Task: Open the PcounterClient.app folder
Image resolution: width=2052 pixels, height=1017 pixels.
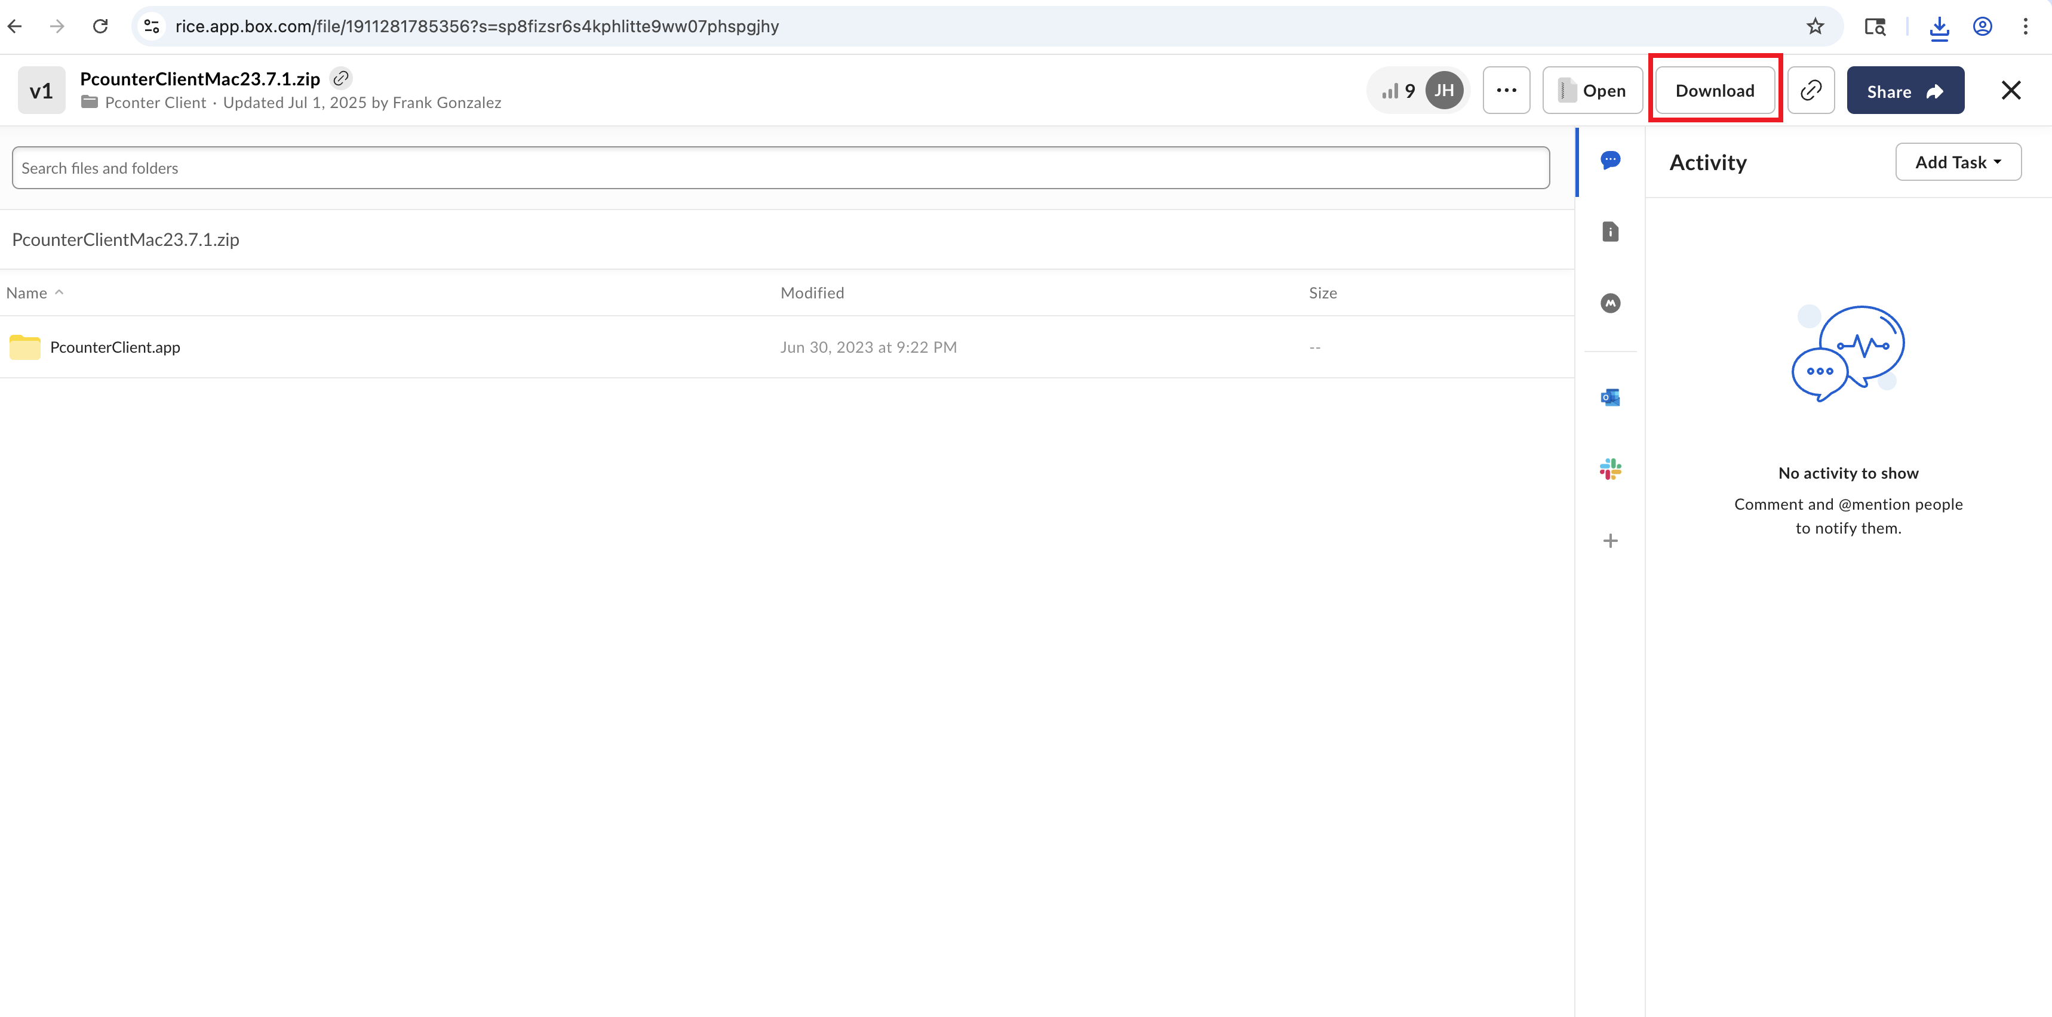Action: click(115, 347)
